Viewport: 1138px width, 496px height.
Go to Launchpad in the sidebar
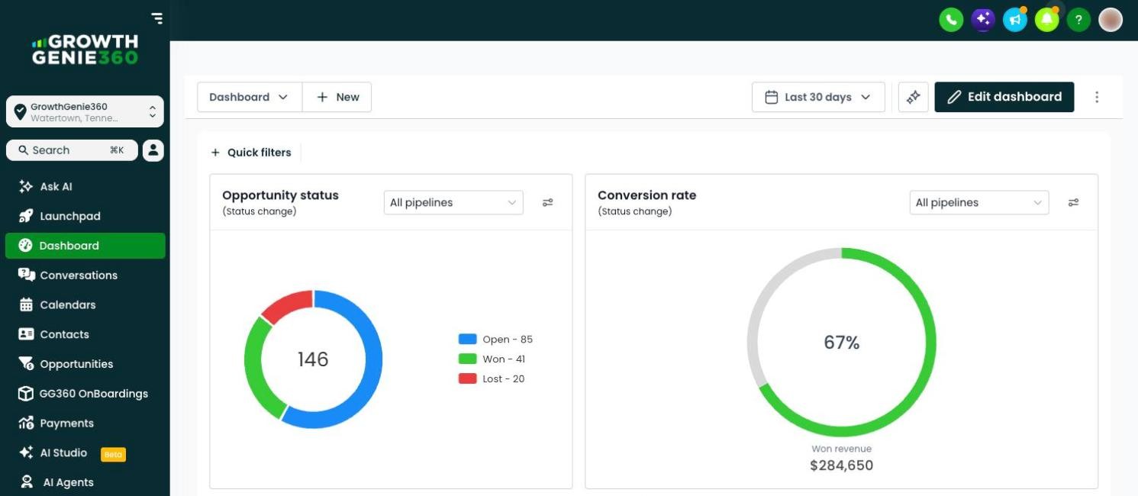pyautogui.click(x=85, y=216)
